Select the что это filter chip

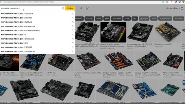click(x=89, y=18)
